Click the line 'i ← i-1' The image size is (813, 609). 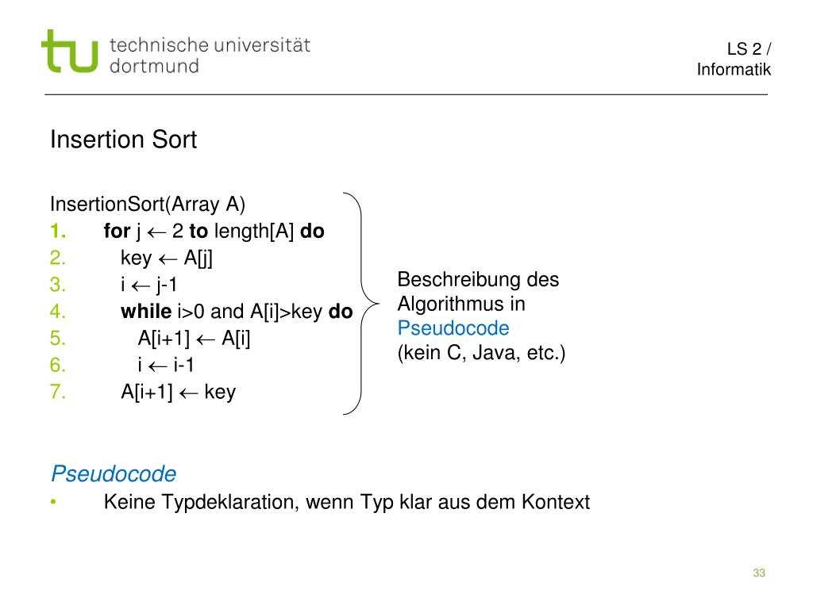tap(165, 365)
